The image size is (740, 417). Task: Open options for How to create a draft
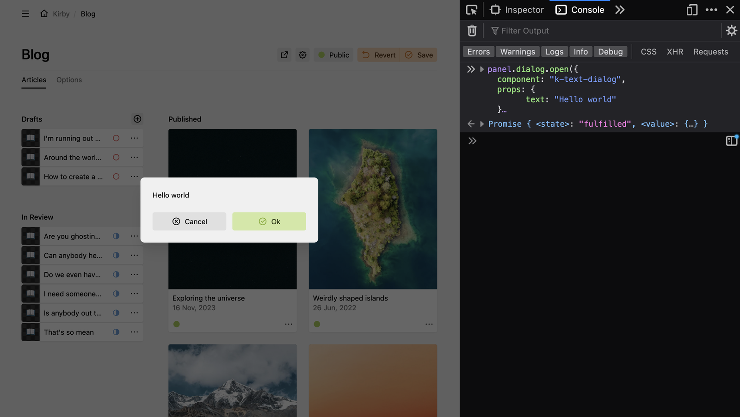click(x=134, y=177)
